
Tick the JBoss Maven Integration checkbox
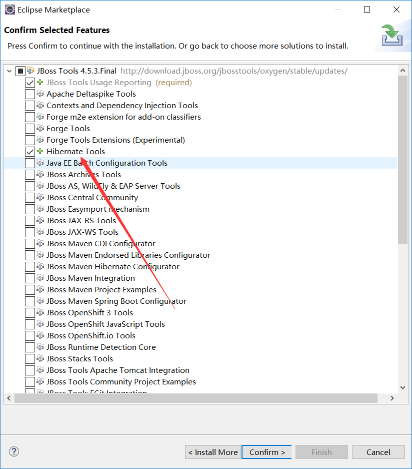click(30, 278)
